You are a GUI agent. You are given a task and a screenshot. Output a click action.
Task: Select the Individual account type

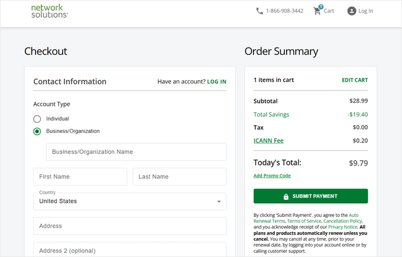pyautogui.click(x=37, y=119)
